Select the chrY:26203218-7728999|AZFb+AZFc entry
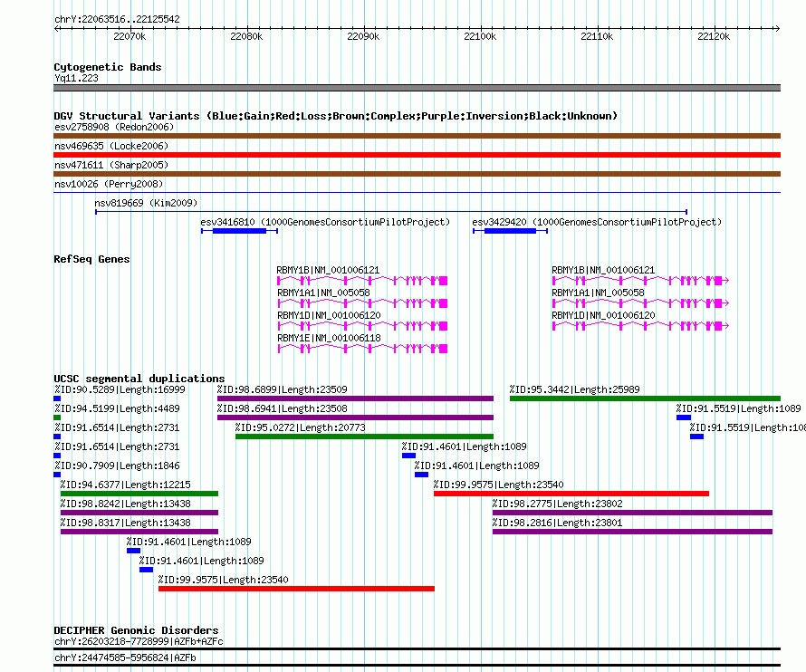806x672 pixels. tap(139, 642)
